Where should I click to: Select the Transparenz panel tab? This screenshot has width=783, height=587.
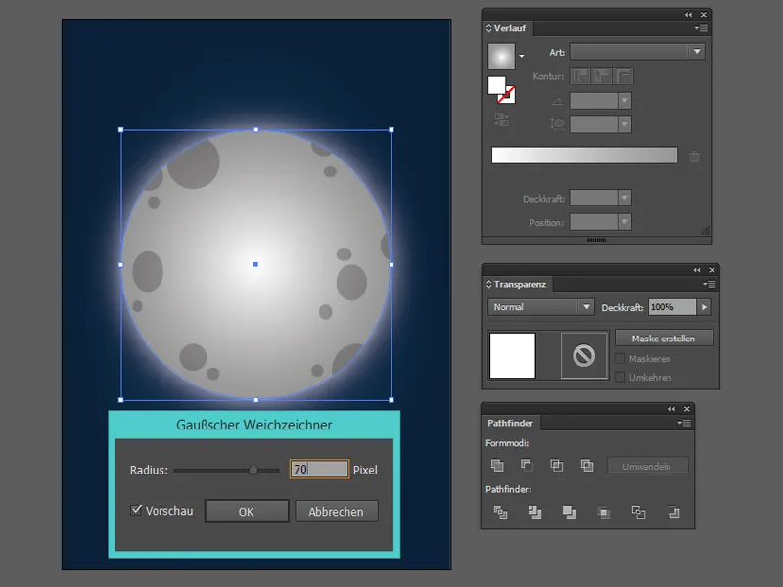tap(520, 284)
